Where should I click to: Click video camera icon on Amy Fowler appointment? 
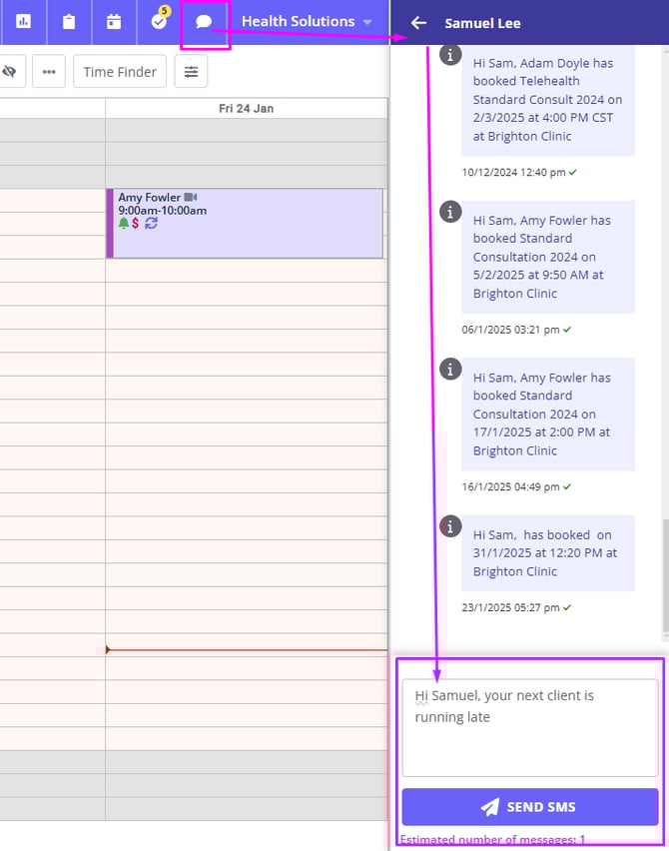click(x=191, y=198)
